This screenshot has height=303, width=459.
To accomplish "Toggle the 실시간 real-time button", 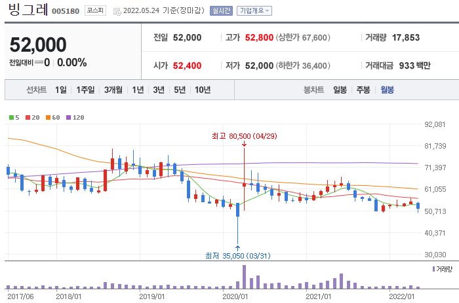I will pos(221,11).
